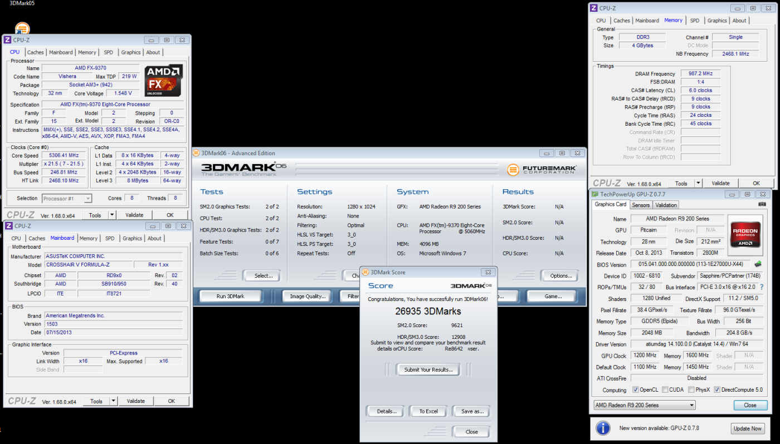The height and width of the screenshot is (444, 780).
Task: Click To Excel in the score dialog
Action: tap(428, 411)
